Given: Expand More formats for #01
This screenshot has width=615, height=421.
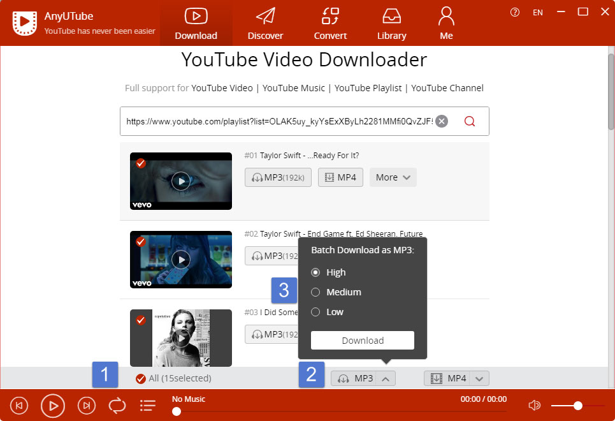Looking at the screenshot, I should (393, 177).
